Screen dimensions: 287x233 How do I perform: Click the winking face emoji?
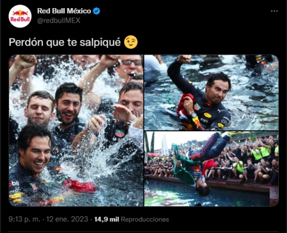(131, 42)
